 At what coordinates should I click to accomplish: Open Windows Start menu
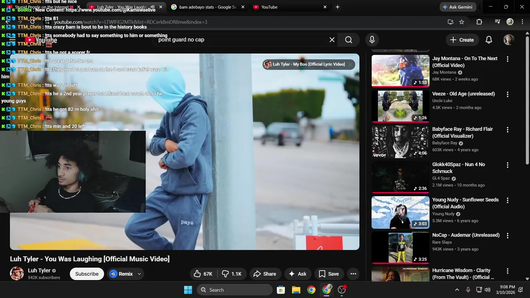pos(188,290)
